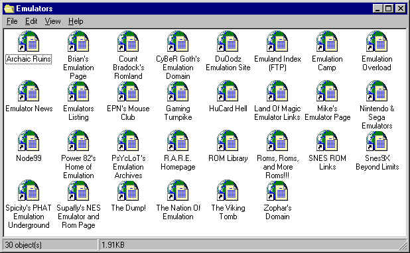This screenshot has width=410, height=253.
Task: Click The Dump! shortcut icon
Action: pyautogui.click(x=128, y=190)
